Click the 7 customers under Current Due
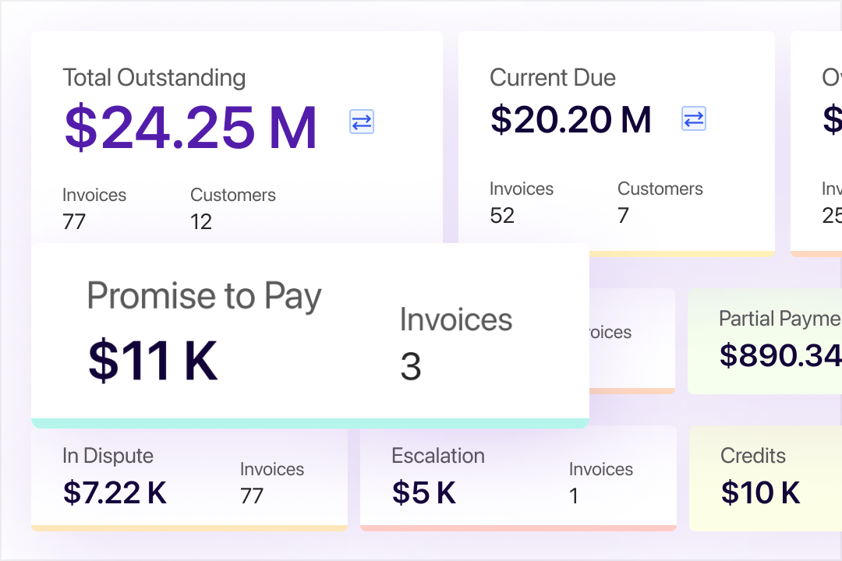Screen dimensions: 842x561 pos(622,216)
